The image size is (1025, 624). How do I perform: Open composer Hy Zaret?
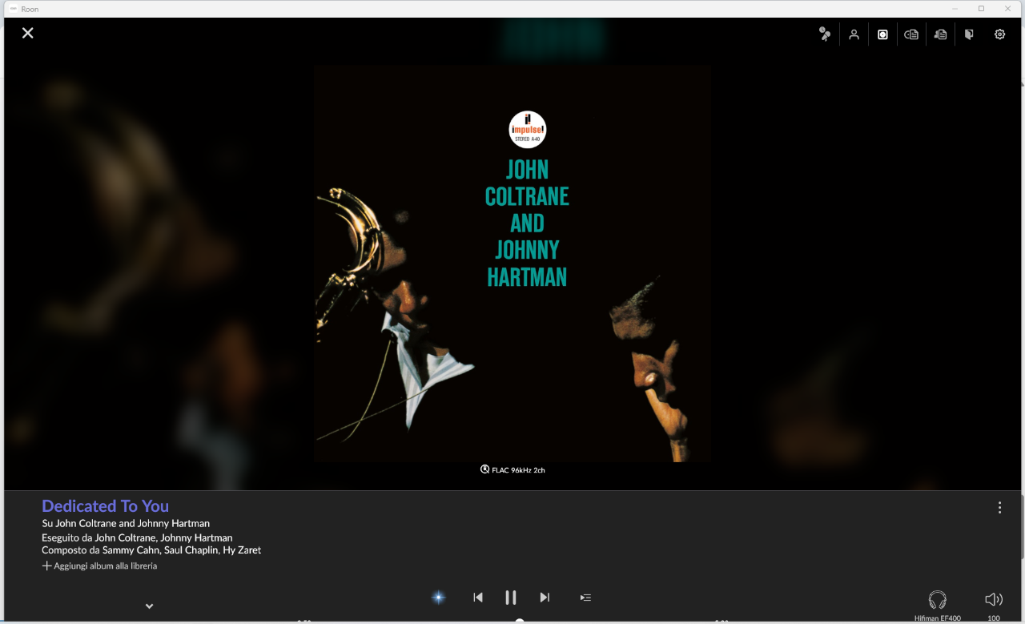tap(240, 550)
